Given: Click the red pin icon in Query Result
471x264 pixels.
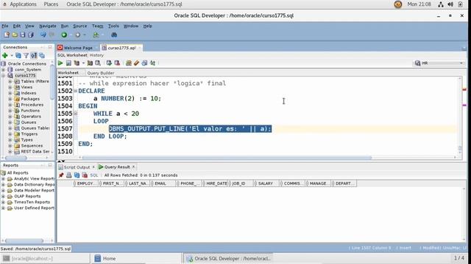Looking at the screenshot, I should point(61,175).
